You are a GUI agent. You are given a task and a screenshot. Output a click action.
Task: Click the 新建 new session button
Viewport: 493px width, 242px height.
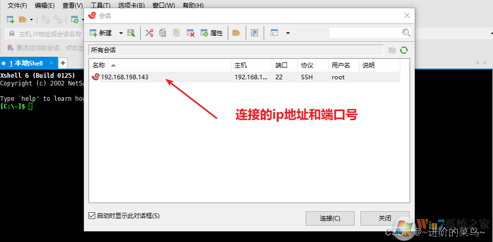point(101,33)
